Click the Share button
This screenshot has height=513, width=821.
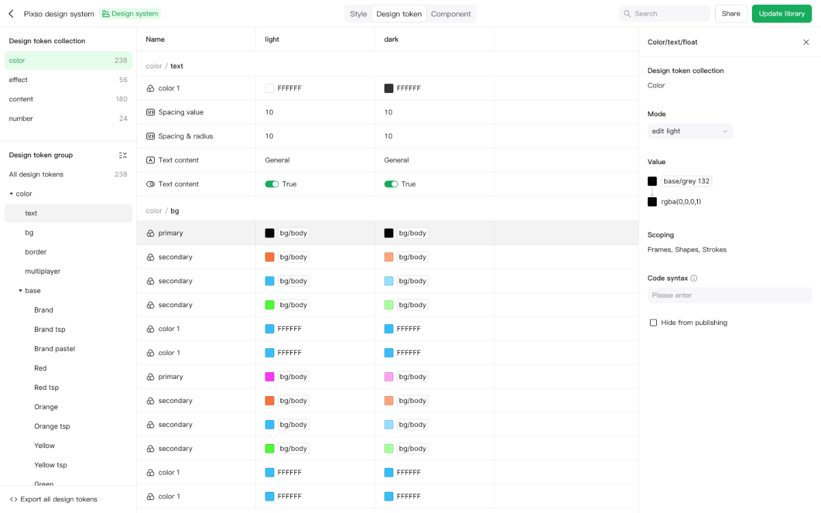(x=731, y=14)
